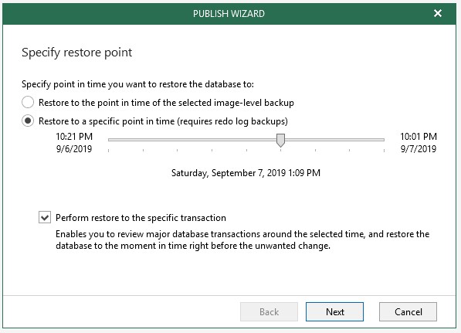Viewport: 461px width, 333px height.
Task: Click the slider track right of the thumb
Action: pos(334,140)
